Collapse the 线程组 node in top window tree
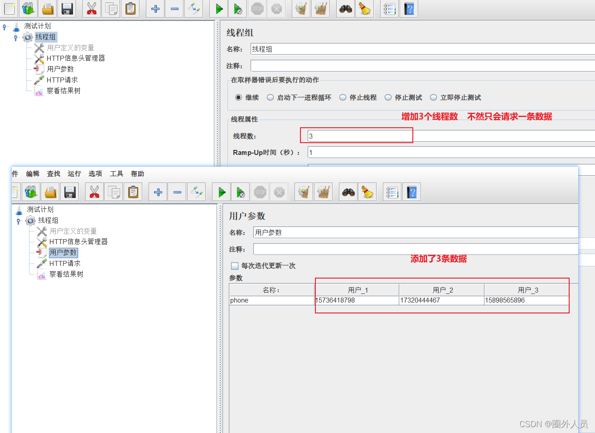This screenshot has height=433, width=595. pyautogui.click(x=16, y=38)
